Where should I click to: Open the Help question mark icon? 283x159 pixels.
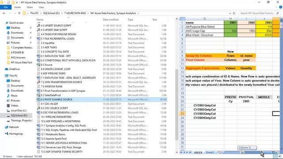pos(281,7)
